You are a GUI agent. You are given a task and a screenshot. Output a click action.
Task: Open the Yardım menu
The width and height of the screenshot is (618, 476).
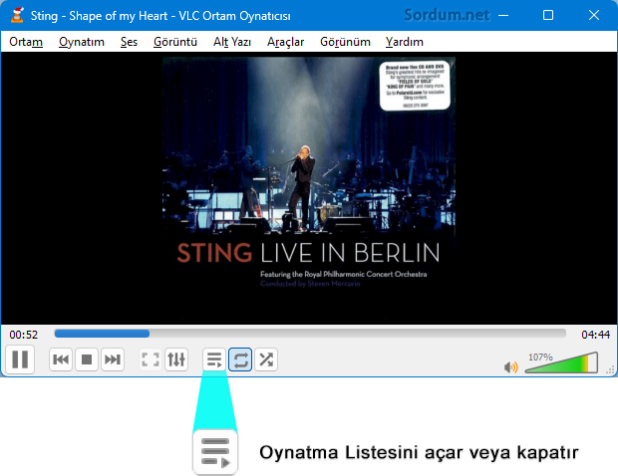[x=405, y=42]
